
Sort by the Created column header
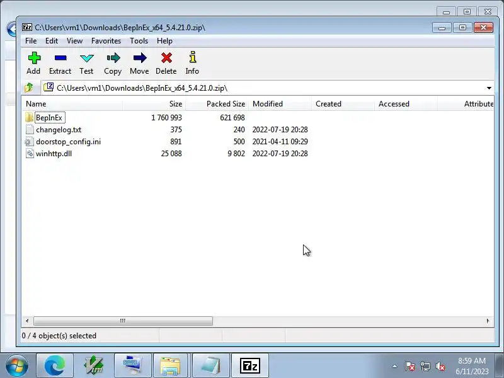(343, 104)
